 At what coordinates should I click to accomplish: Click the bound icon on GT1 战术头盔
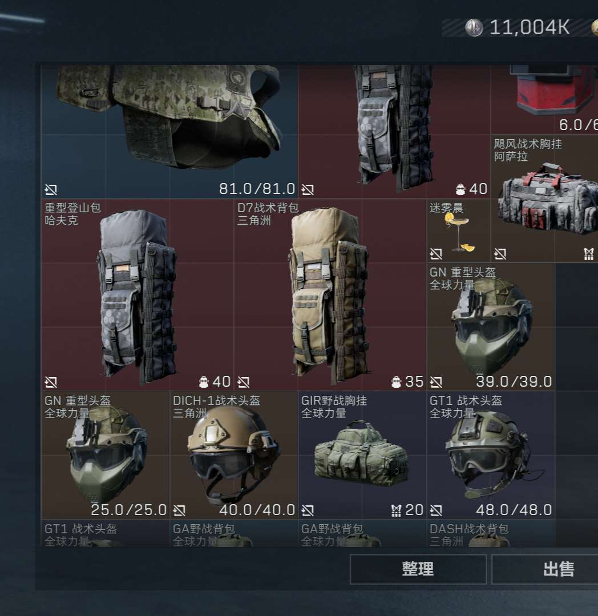click(436, 510)
